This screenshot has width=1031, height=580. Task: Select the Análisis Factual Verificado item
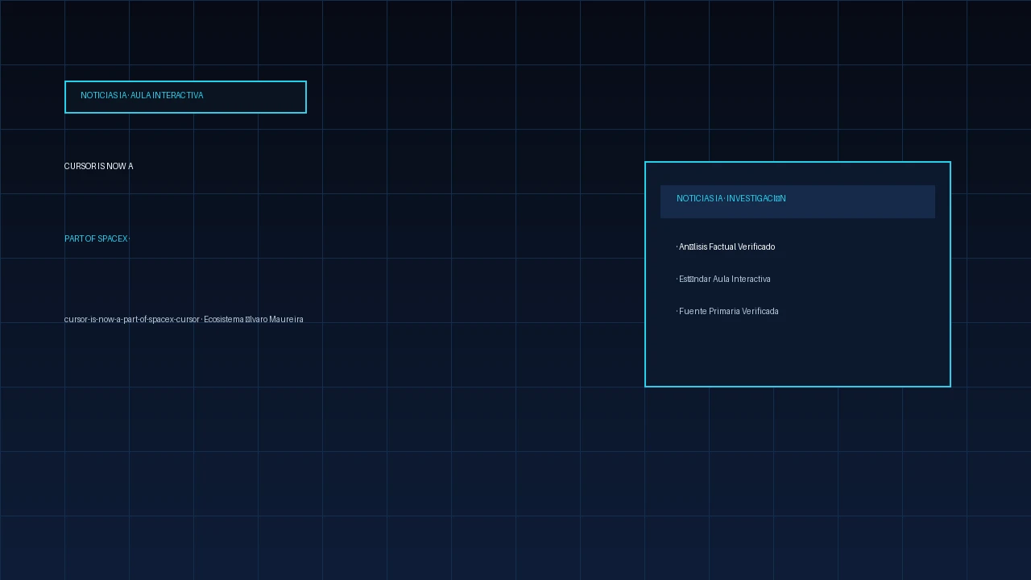coord(726,246)
